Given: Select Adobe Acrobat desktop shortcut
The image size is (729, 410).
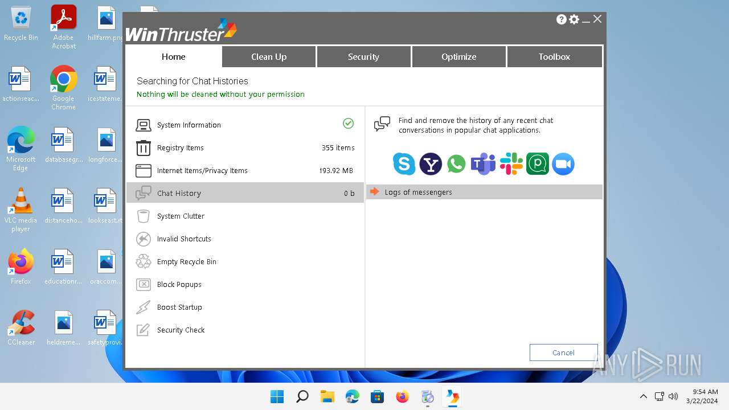Looking at the screenshot, I should [x=64, y=27].
